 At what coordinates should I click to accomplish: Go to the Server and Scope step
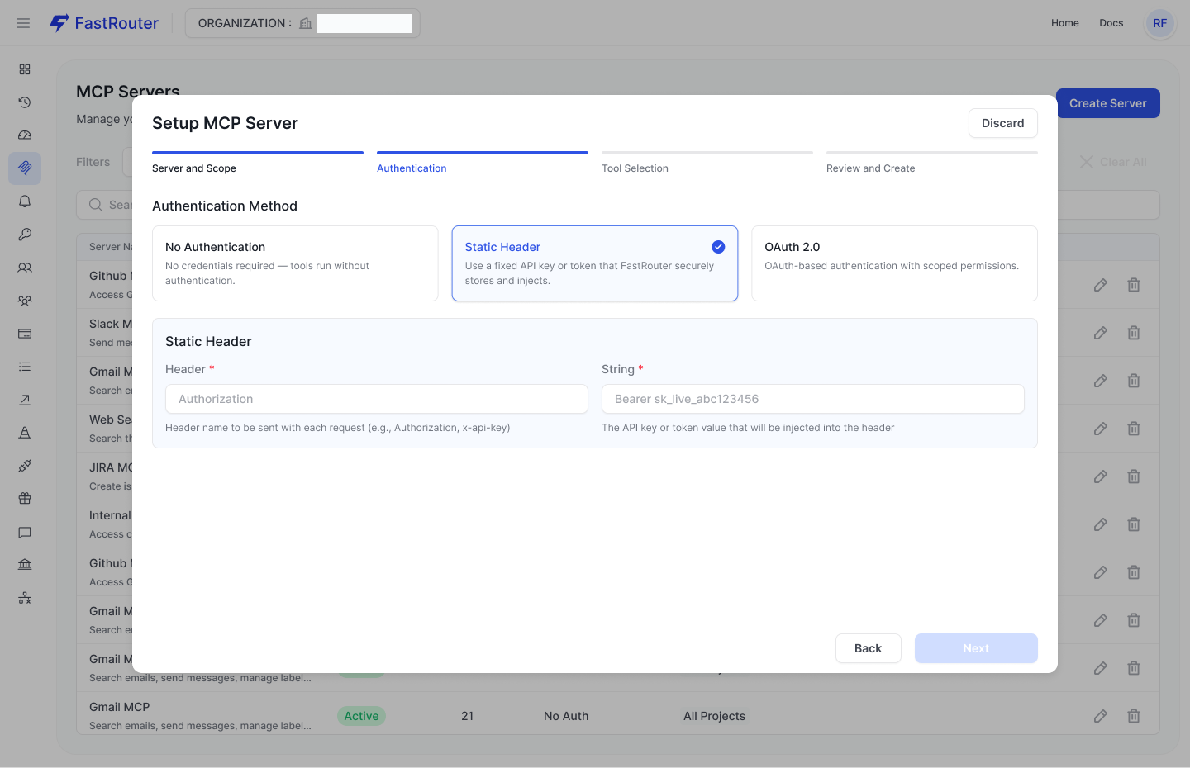coord(194,168)
